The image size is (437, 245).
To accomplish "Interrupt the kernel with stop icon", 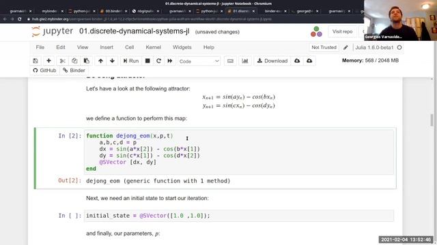I will tap(147, 61).
